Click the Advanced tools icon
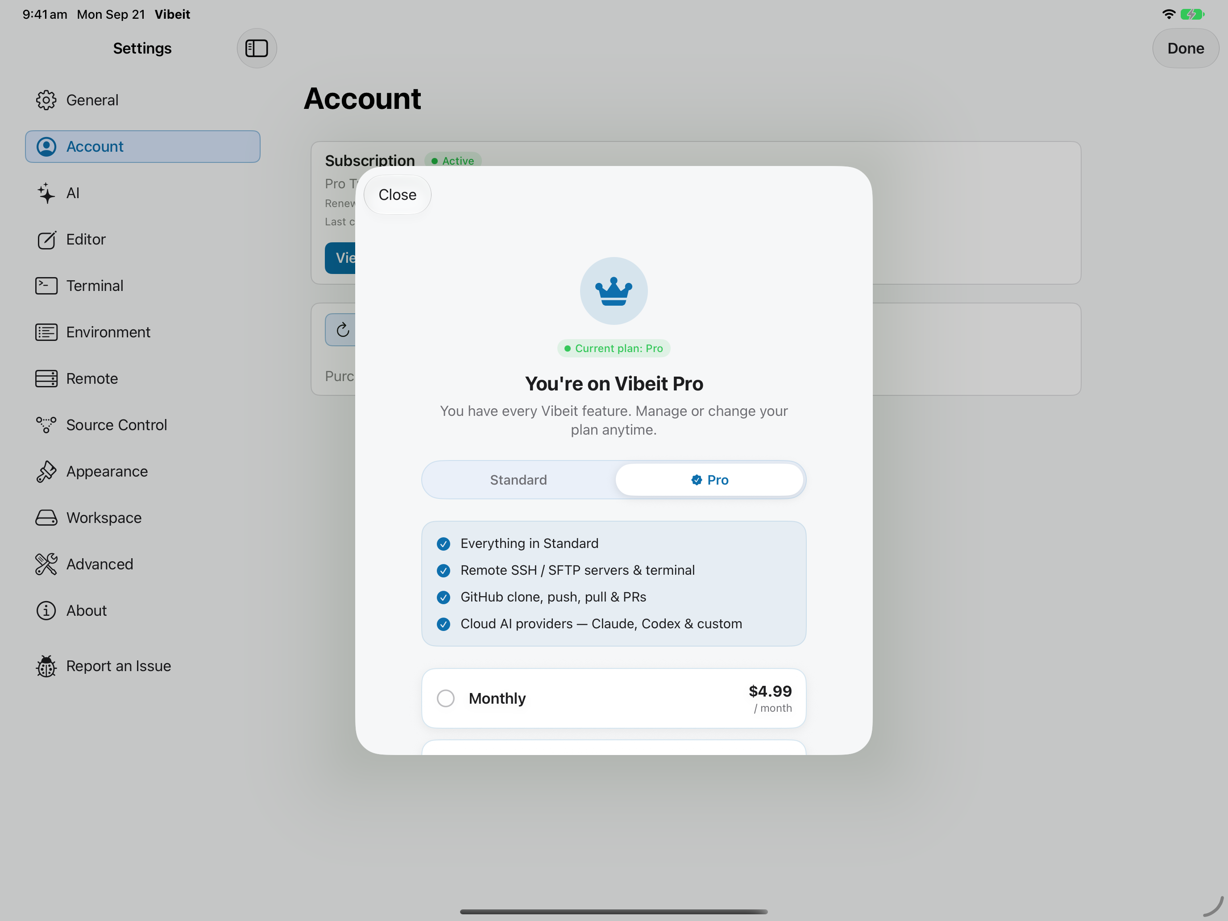Image resolution: width=1228 pixels, height=921 pixels. 46,564
